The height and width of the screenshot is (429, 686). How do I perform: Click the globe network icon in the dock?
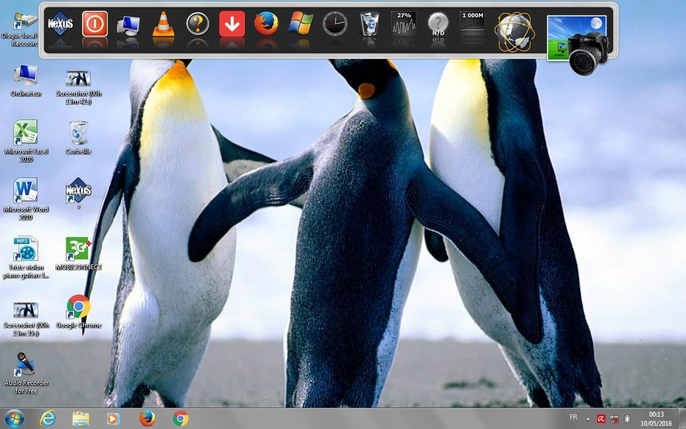click(514, 31)
